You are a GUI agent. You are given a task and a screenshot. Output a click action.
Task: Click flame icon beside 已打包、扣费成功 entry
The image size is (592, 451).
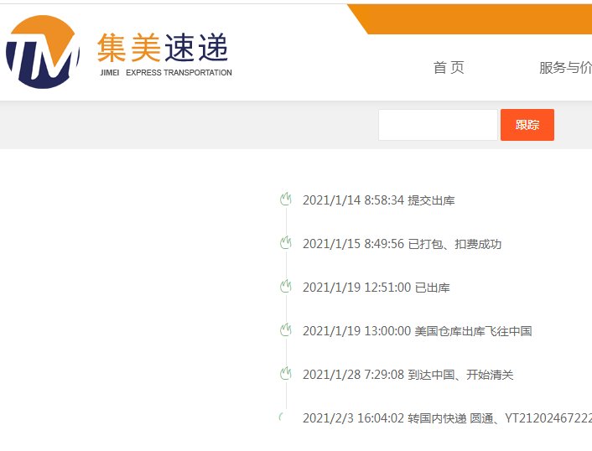click(286, 242)
